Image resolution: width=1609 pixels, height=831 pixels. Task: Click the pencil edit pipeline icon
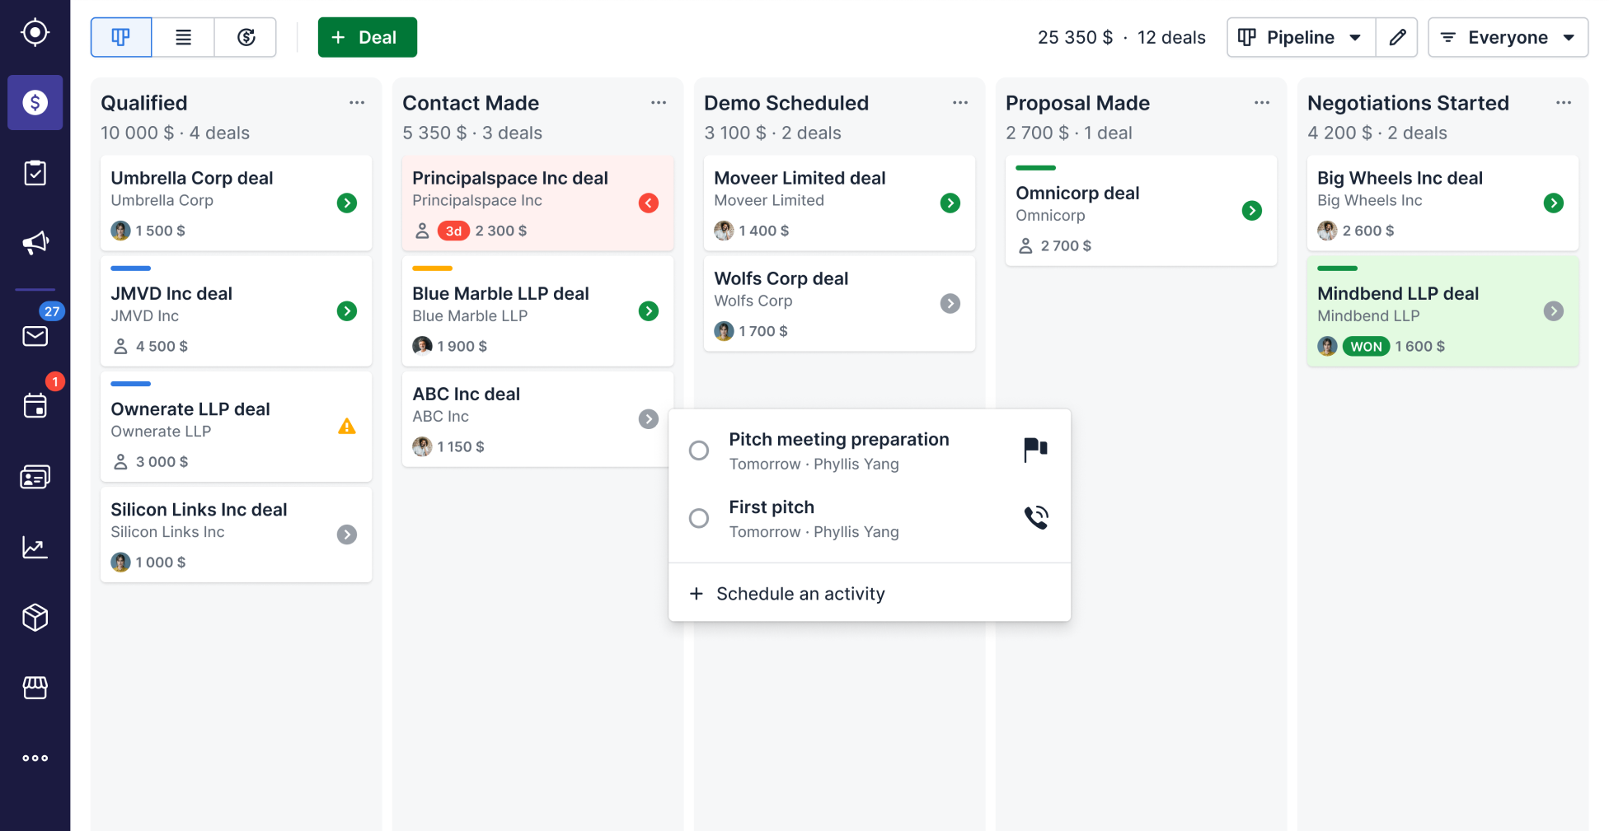(1397, 37)
